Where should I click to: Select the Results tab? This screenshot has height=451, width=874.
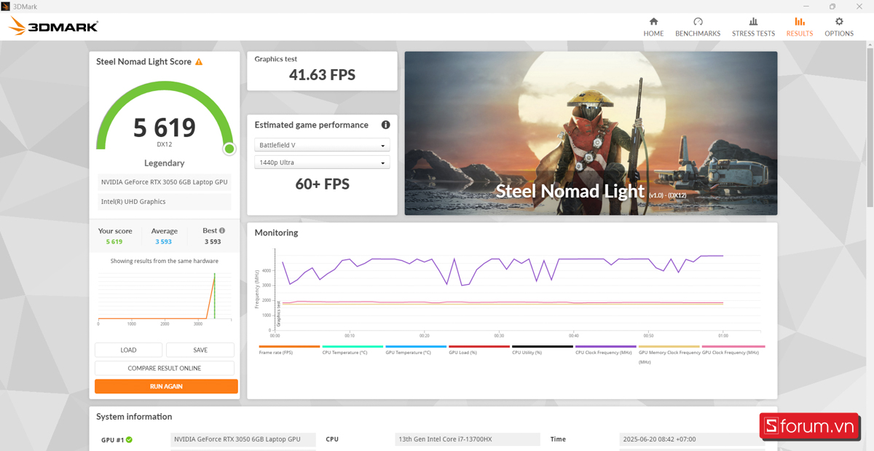(x=800, y=27)
